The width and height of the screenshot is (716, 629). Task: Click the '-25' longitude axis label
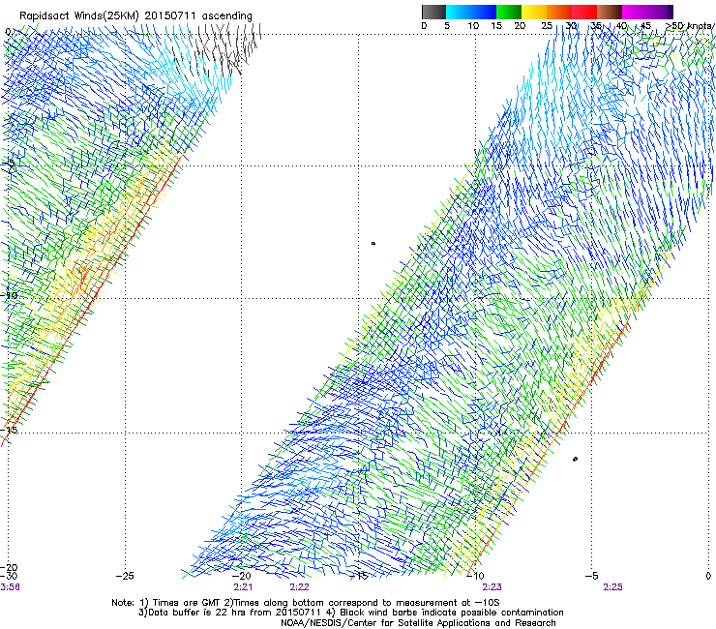pos(125,576)
